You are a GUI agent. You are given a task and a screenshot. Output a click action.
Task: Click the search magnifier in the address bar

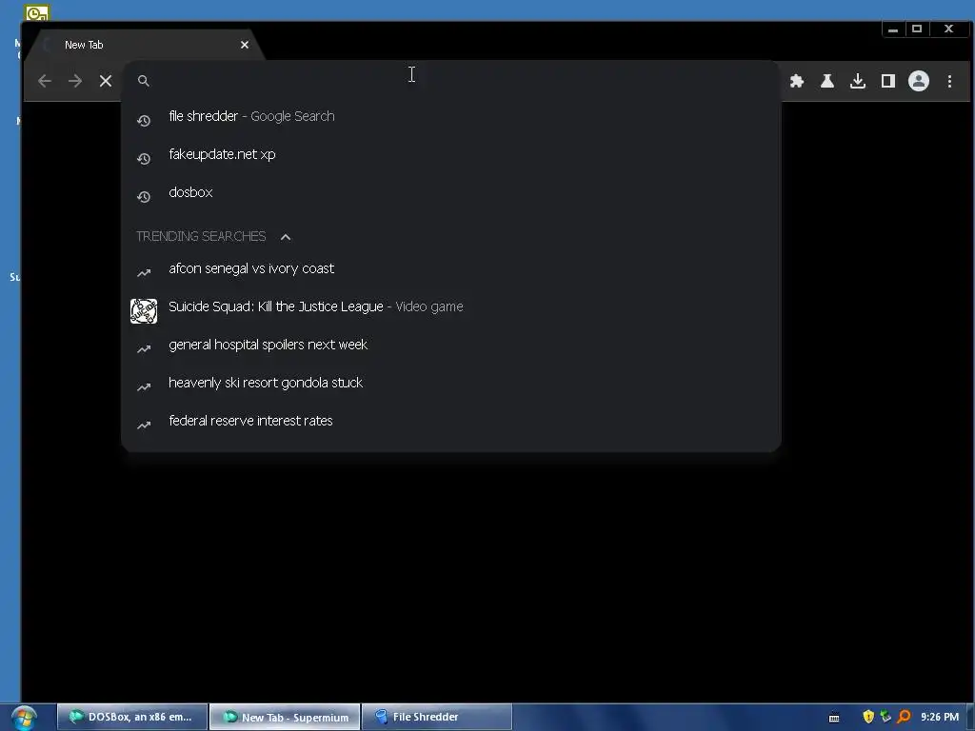pyautogui.click(x=144, y=81)
